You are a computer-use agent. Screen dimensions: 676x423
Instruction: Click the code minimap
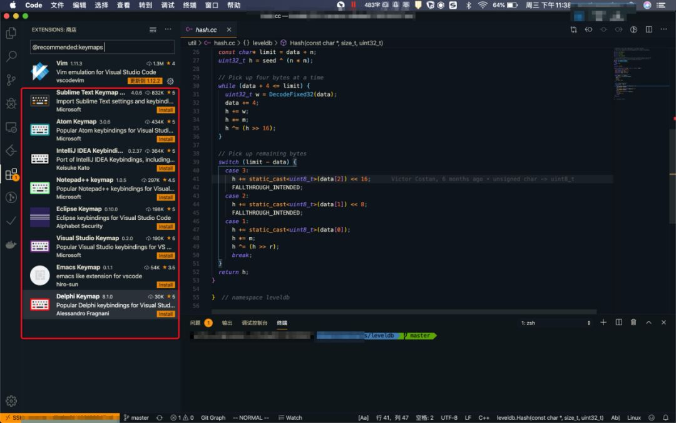640,73
